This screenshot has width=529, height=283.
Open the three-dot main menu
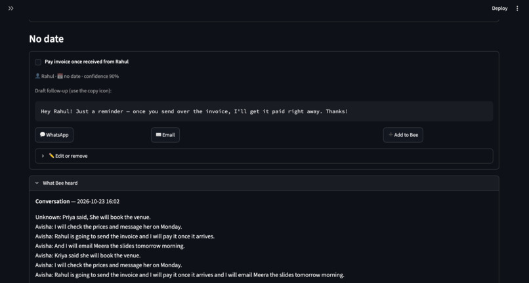coord(517,9)
